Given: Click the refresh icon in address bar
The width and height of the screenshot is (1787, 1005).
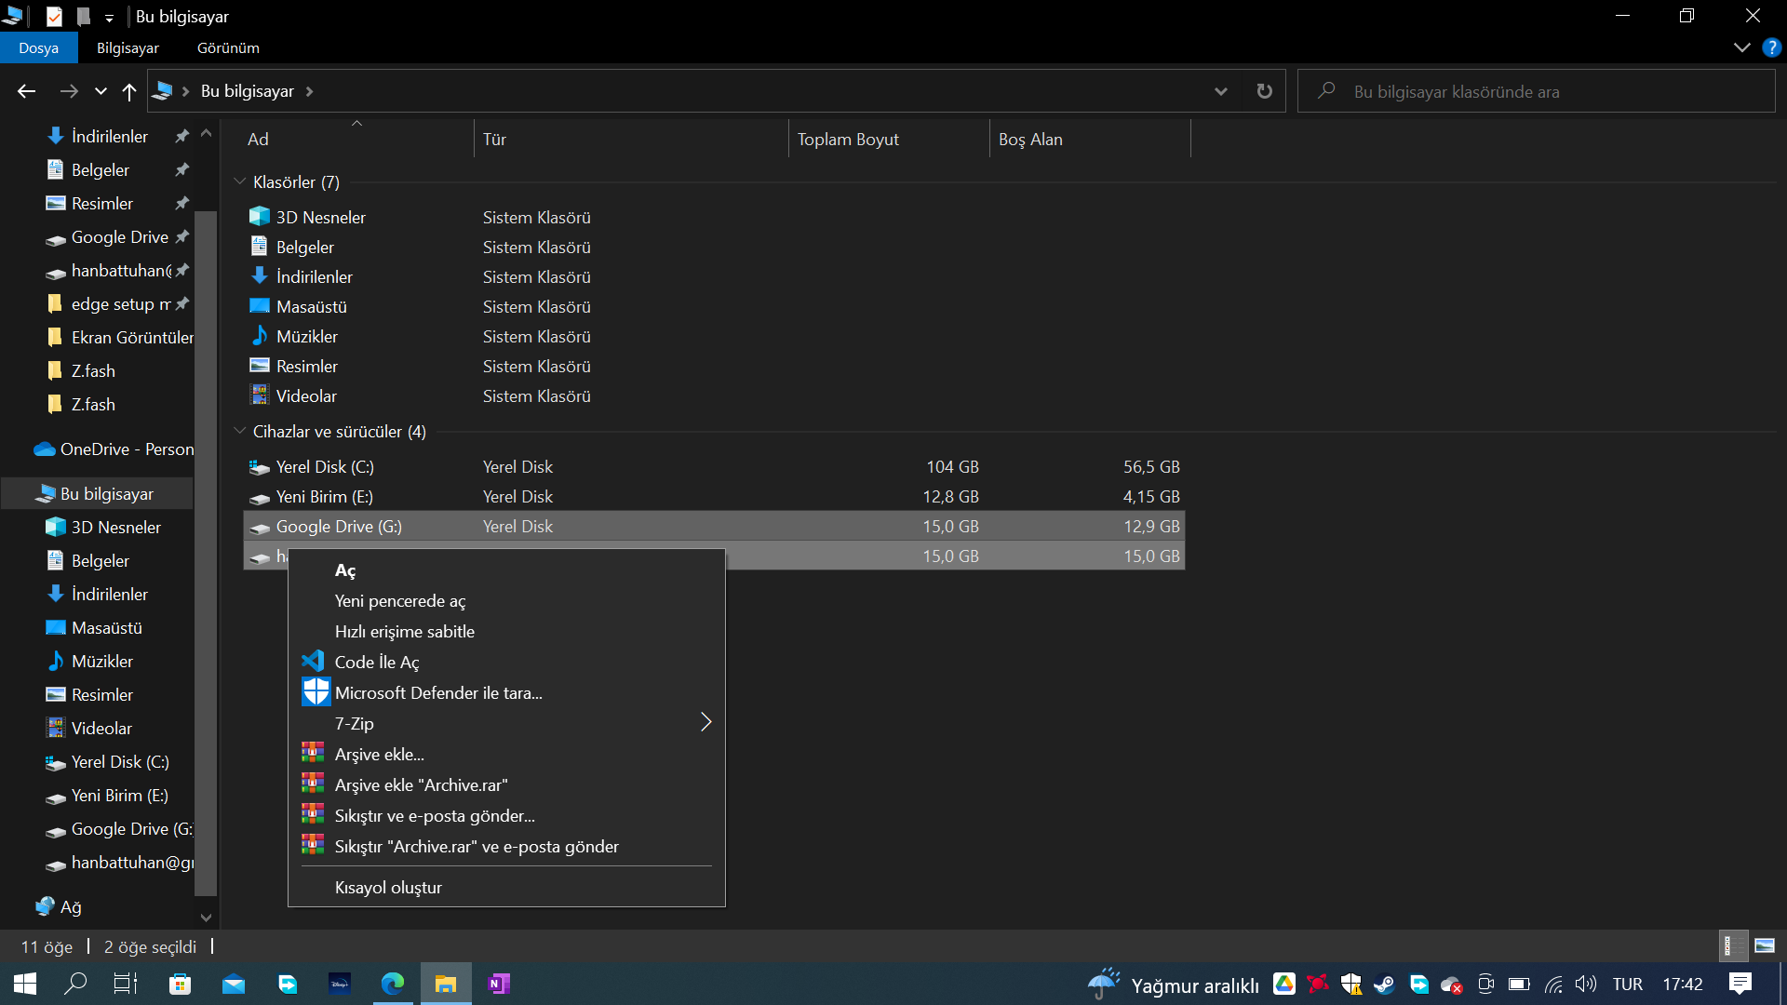Looking at the screenshot, I should pyautogui.click(x=1264, y=91).
